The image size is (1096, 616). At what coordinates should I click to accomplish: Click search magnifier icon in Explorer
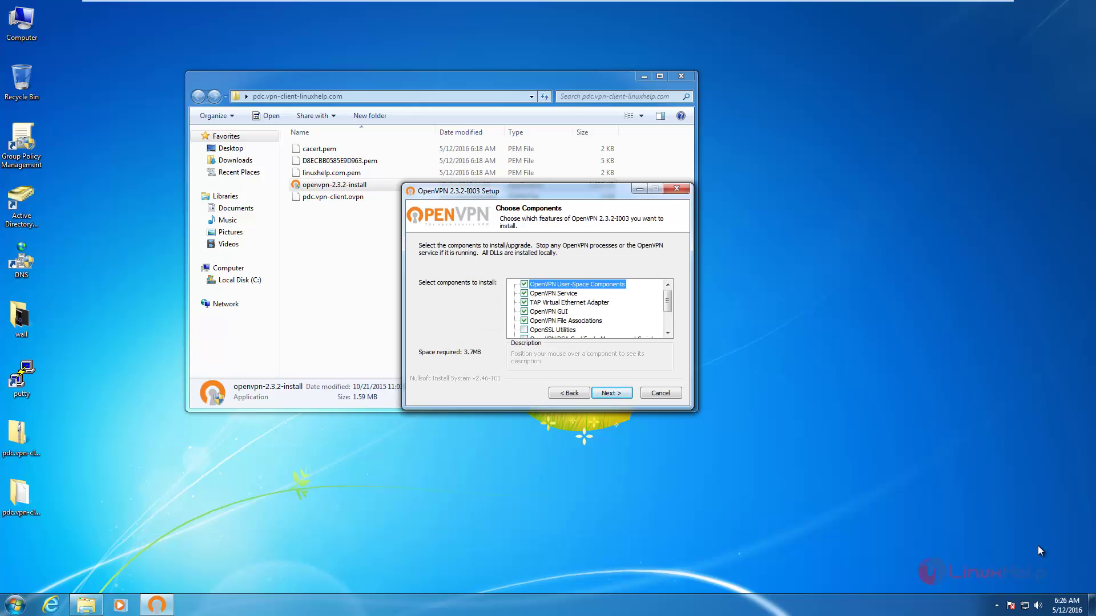(686, 96)
